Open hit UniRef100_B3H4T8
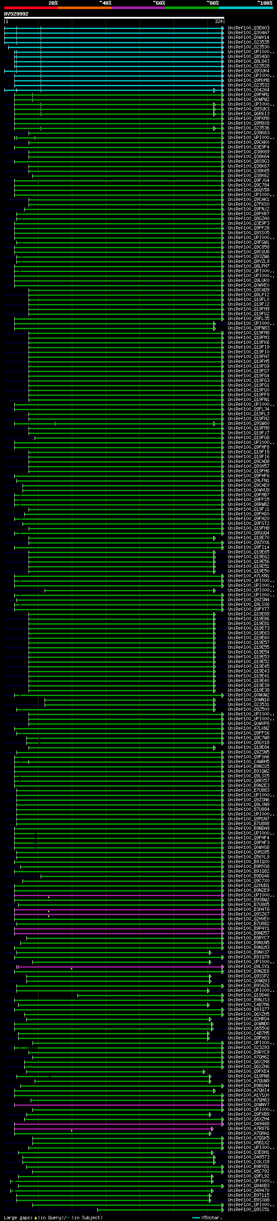This screenshot has width=277, height=1221. [248, 909]
